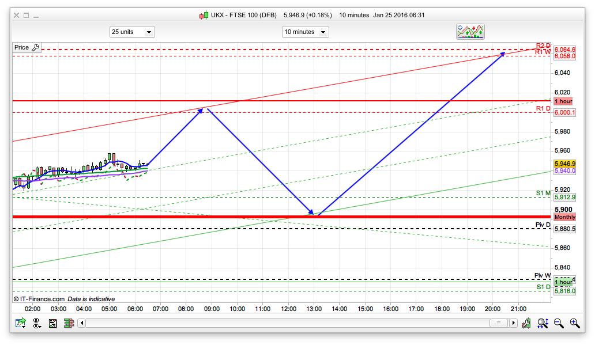Click the Price panel label

coord(21,48)
